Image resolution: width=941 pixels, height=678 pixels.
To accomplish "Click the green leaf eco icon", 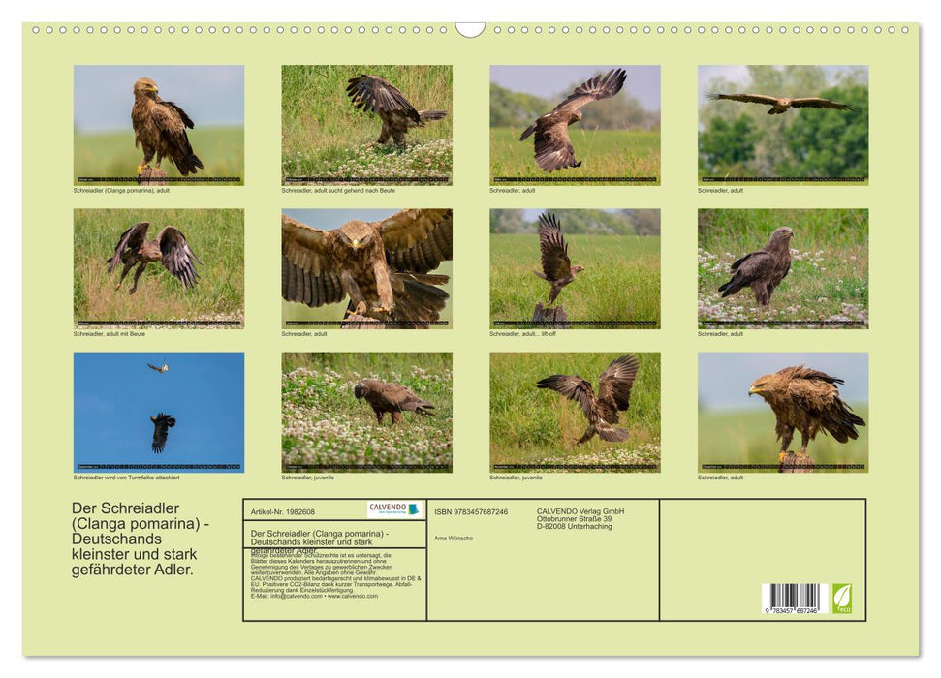I will tap(842, 597).
